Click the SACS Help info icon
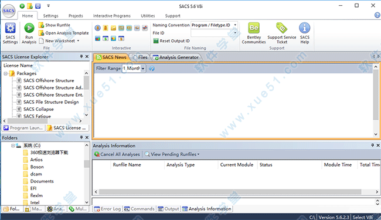The image size is (381, 220). pos(304,28)
